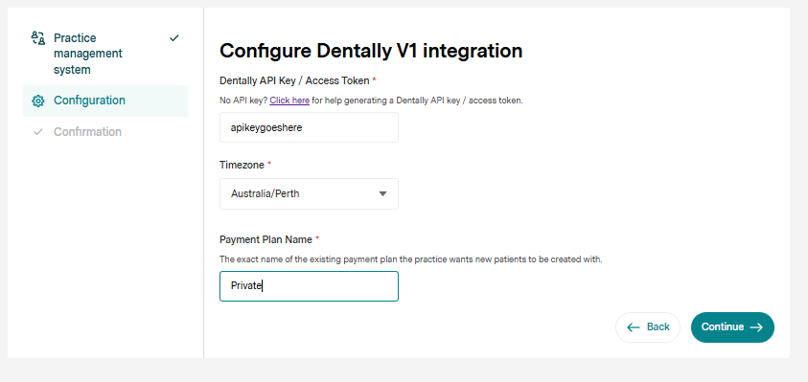Click the Continue button
Screen dimensions: 808x382
(732, 327)
